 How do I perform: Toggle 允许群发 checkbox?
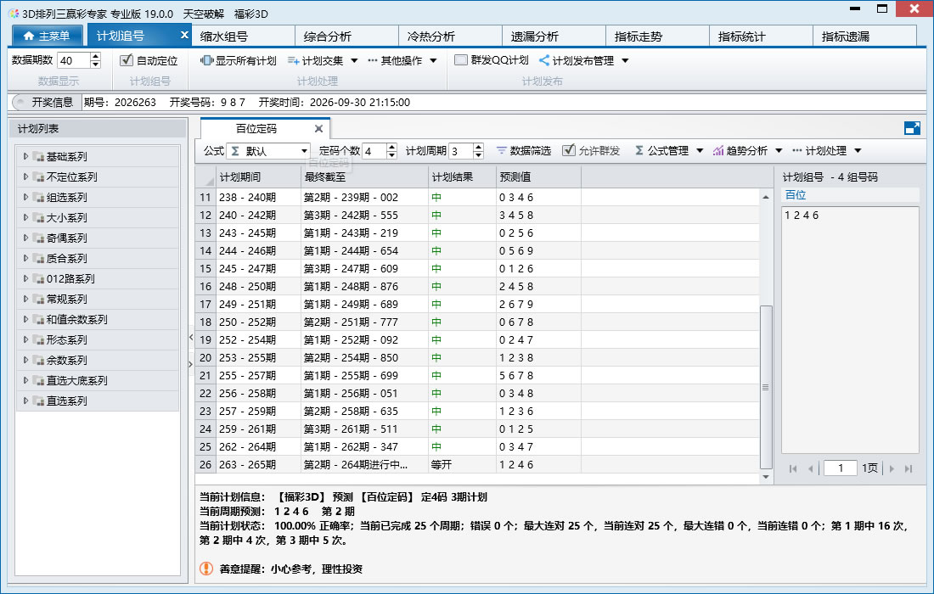569,150
